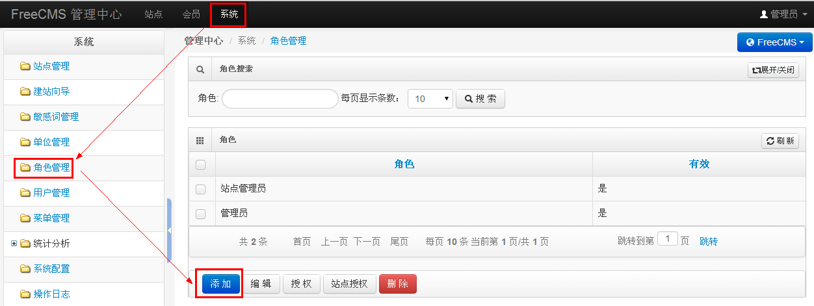The image size is (814, 306).
Task: Open 单位管理 in the sidebar
Action: coord(51,142)
